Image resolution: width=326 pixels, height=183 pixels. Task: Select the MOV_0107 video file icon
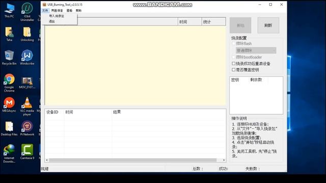click(x=27, y=82)
